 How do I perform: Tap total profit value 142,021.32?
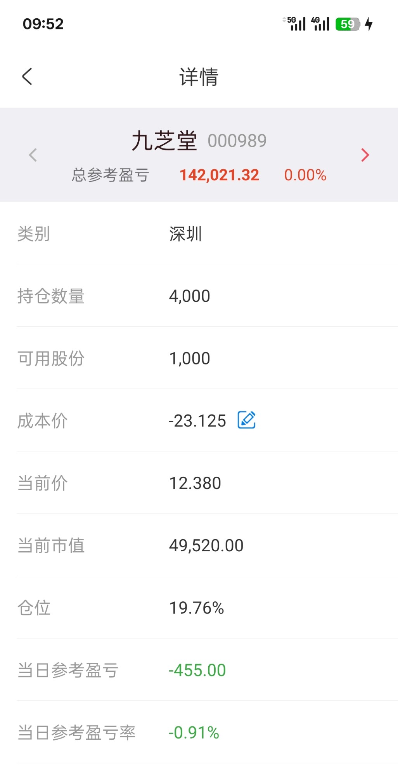coord(219,175)
